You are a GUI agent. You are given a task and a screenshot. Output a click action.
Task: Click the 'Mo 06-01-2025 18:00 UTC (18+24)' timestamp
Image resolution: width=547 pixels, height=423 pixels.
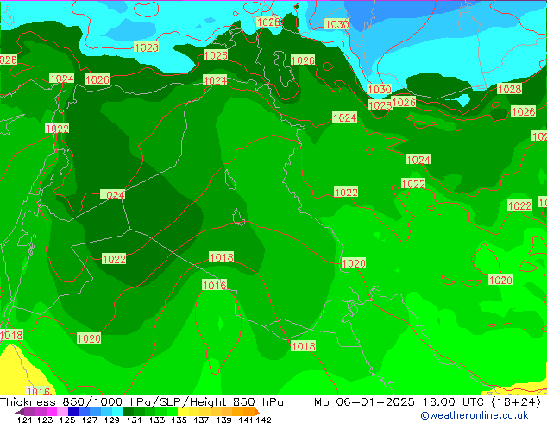pos(427,402)
